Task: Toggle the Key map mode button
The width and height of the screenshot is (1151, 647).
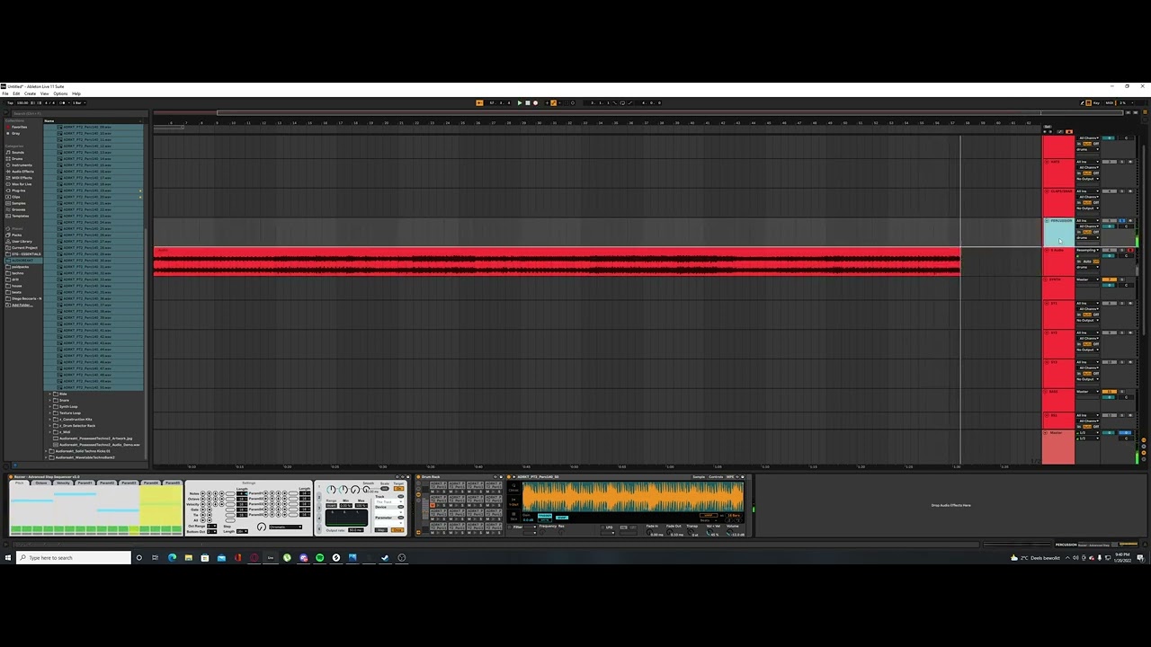Action: [x=1096, y=102]
